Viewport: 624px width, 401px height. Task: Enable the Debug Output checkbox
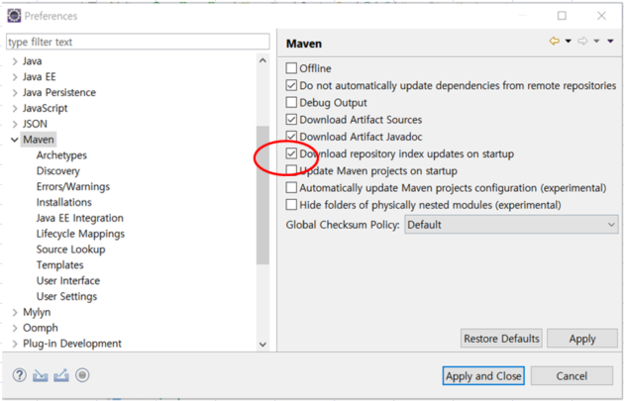coord(291,103)
